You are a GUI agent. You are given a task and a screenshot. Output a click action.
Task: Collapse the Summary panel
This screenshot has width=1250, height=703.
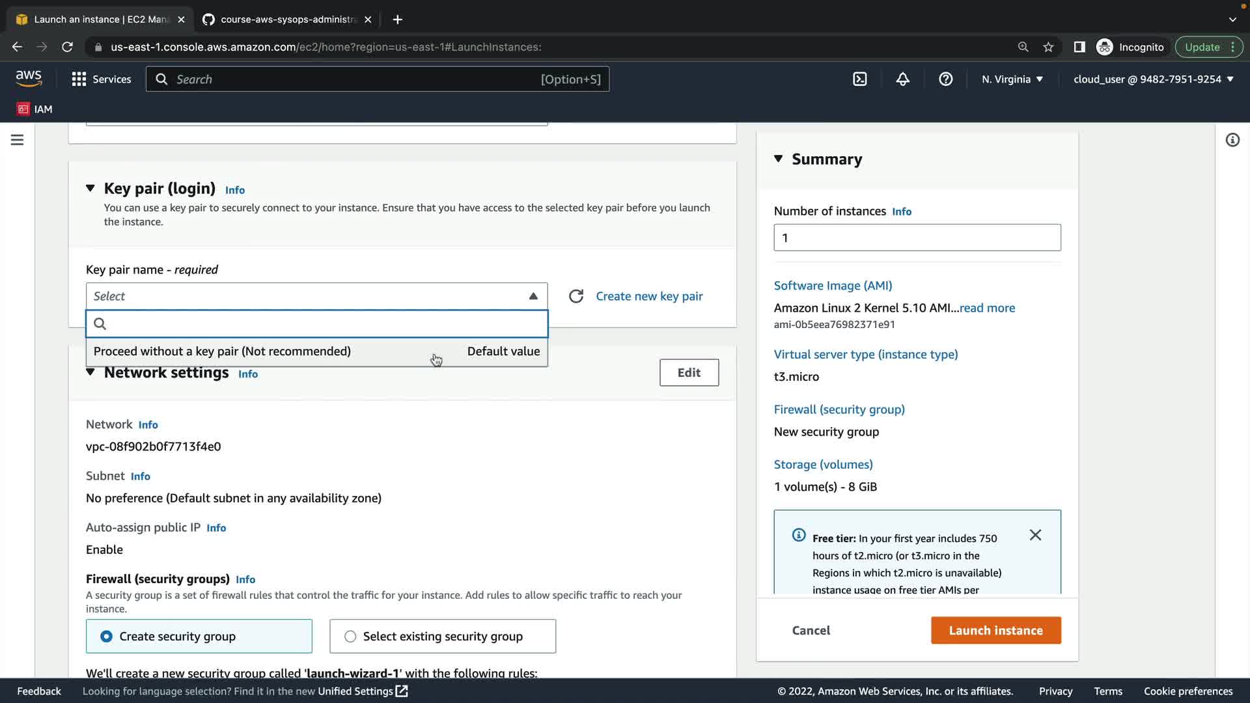[778, 159]
